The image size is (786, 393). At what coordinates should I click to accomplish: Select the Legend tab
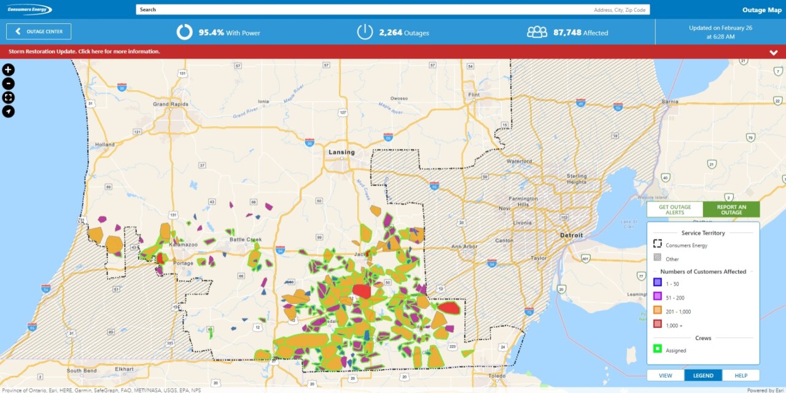[x=703, y=375]
